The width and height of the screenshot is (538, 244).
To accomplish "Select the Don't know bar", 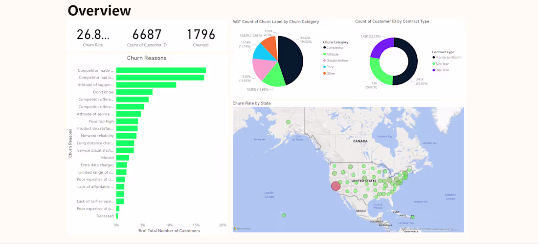I will click(134, 92).
